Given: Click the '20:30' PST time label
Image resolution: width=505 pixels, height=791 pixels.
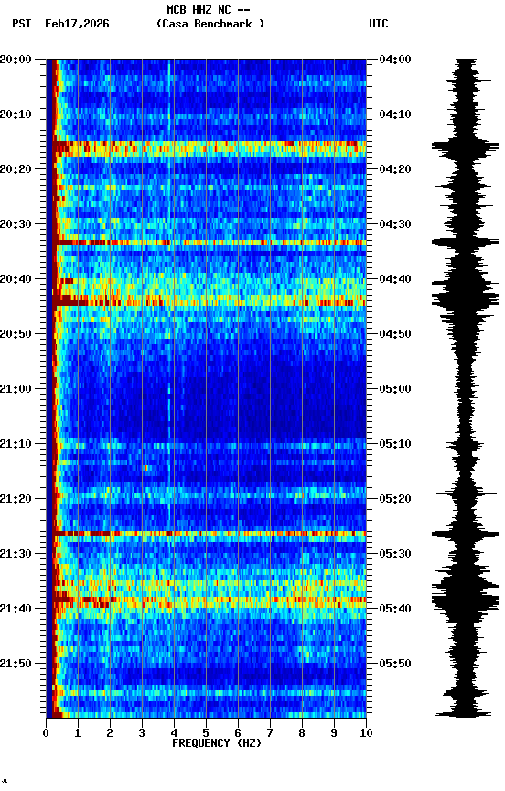Looking at the screenshot, I should [x=16, y=224].
